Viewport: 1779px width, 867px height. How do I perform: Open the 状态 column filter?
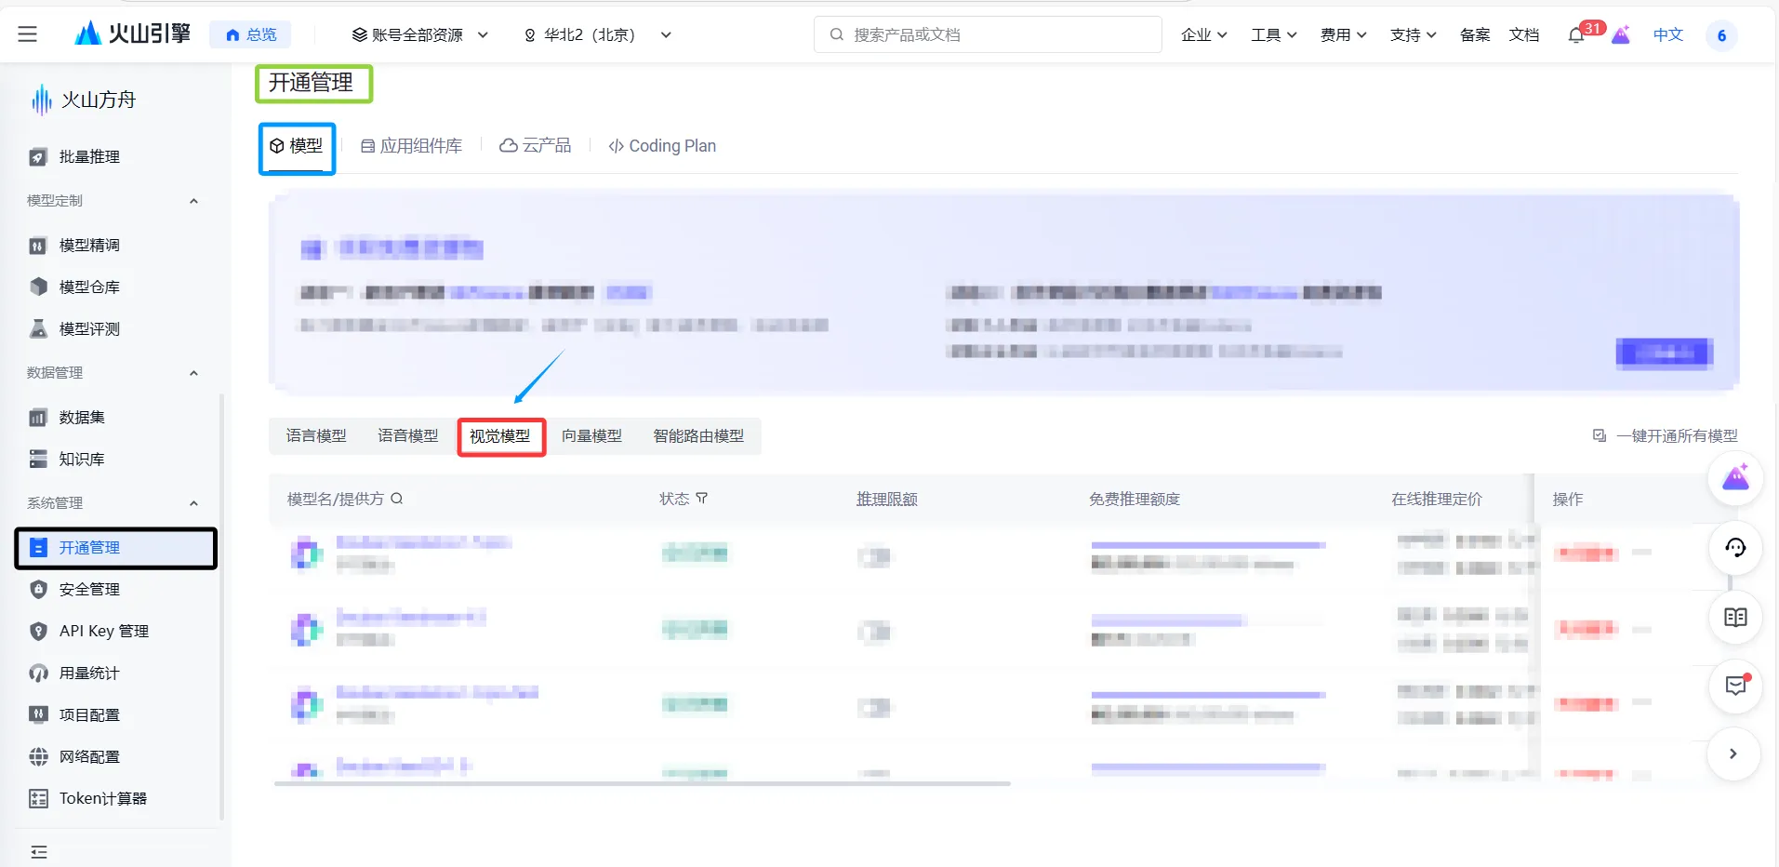pos(702,499)
